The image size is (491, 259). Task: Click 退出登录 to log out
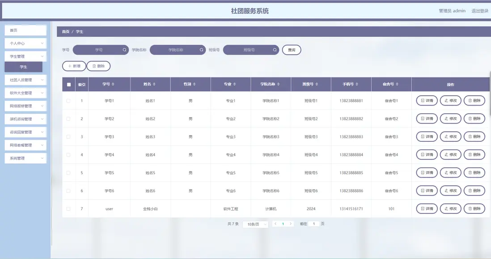pyautogui.click(x=480, y=11)
